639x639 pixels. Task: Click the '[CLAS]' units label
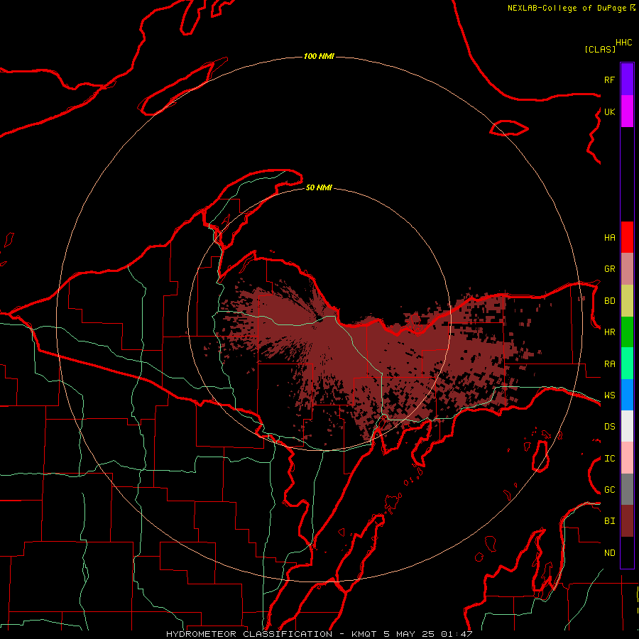[600, 49]
